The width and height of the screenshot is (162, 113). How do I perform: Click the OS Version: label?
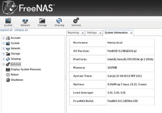point(81,51)
